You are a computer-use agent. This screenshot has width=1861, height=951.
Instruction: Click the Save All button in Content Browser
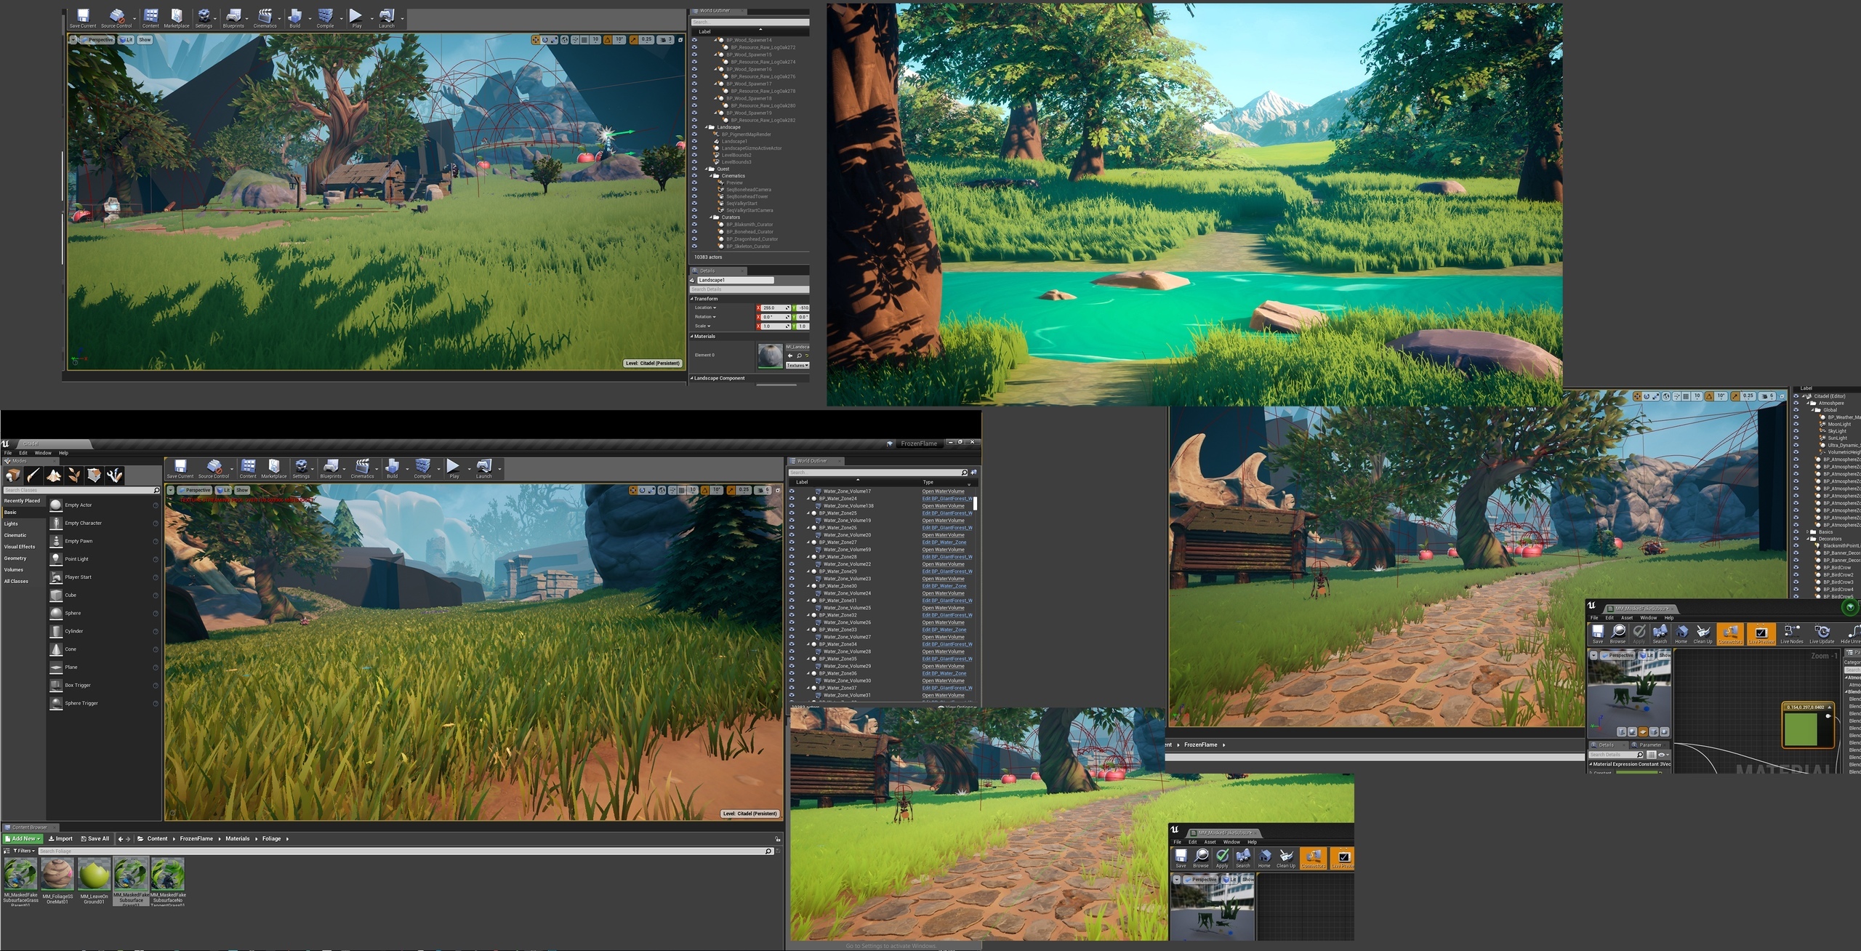pos(95,838)
